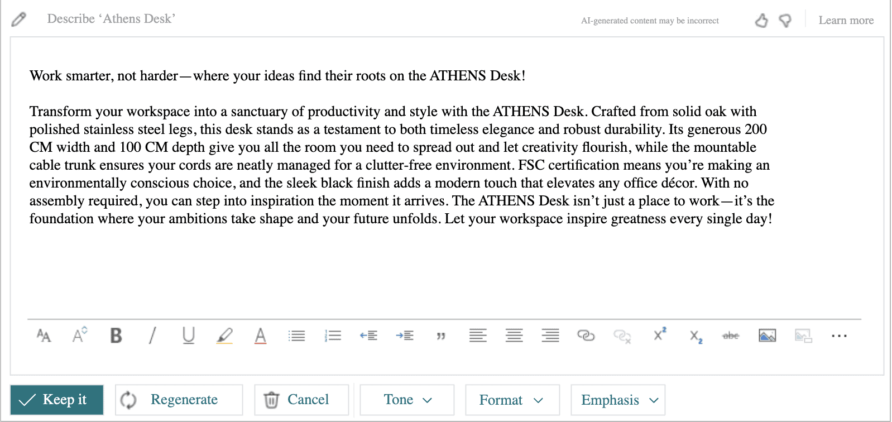
Task: Click the thumbs down feedback icon
Action: 785,21
